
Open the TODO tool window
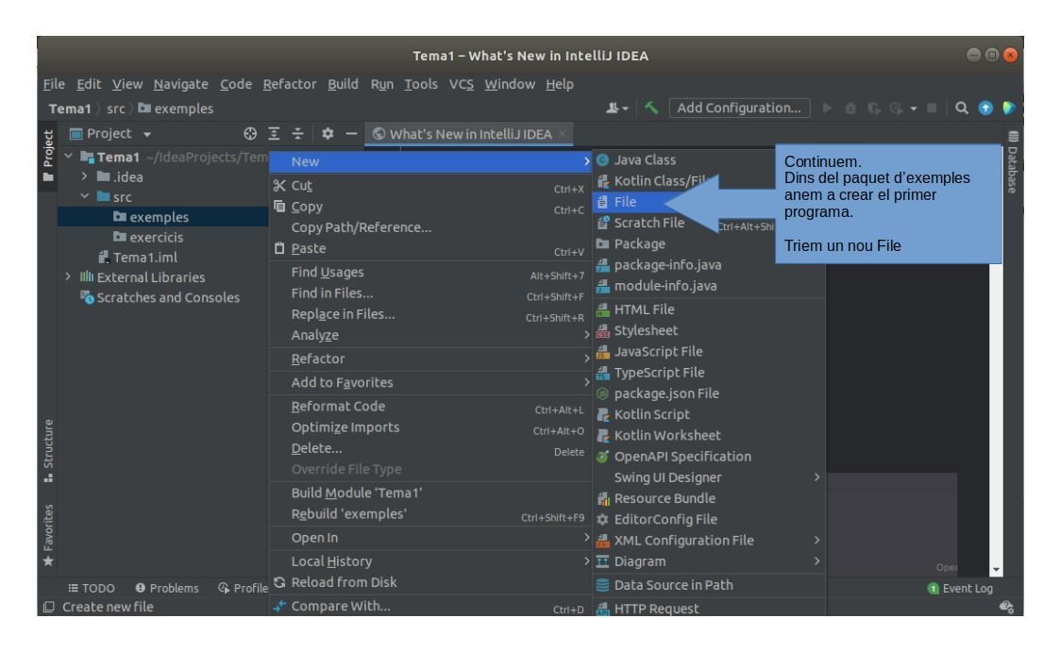[92, 589]
